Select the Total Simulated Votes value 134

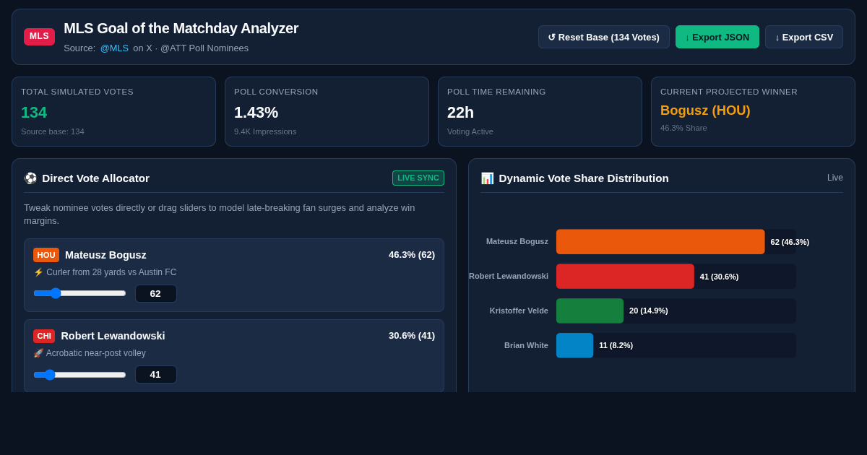click(x=34, y=113)
